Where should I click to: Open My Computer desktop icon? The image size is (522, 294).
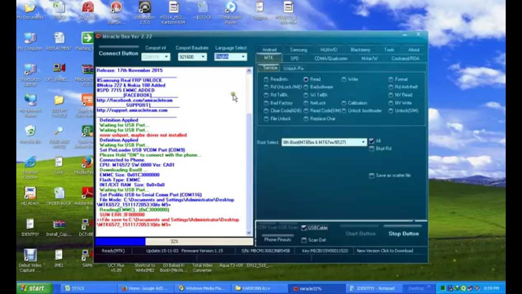tap(30, 41)
